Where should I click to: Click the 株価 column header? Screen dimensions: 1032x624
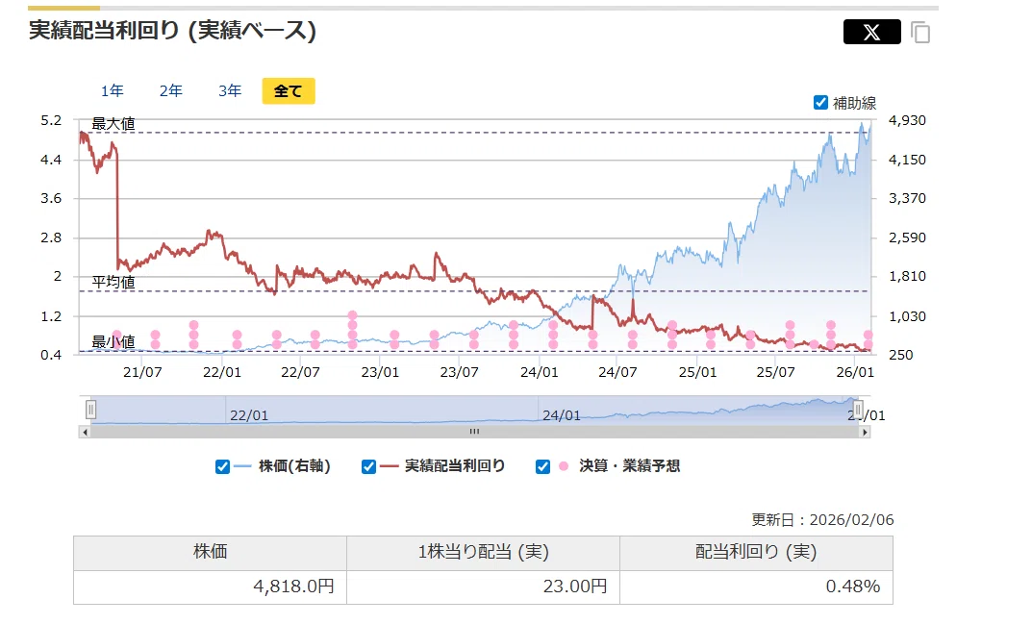click(210, 552)
